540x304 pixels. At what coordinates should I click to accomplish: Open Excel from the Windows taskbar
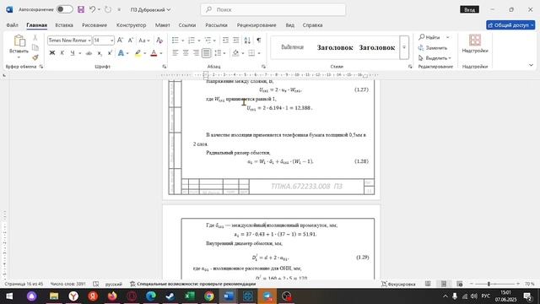point(189,296)
